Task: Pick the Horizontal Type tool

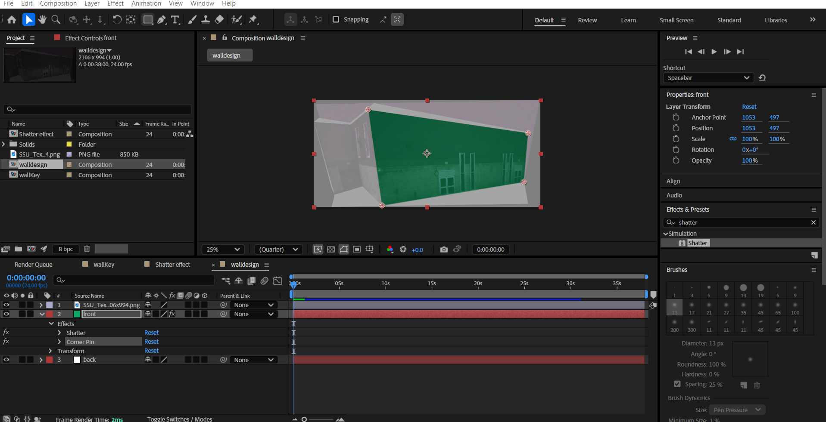Action: pos(175,20)
